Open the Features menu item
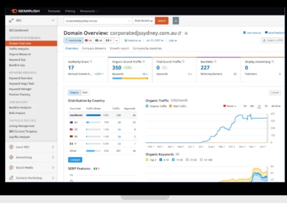This screenshot has height=215, width=287. click(54, 11)
